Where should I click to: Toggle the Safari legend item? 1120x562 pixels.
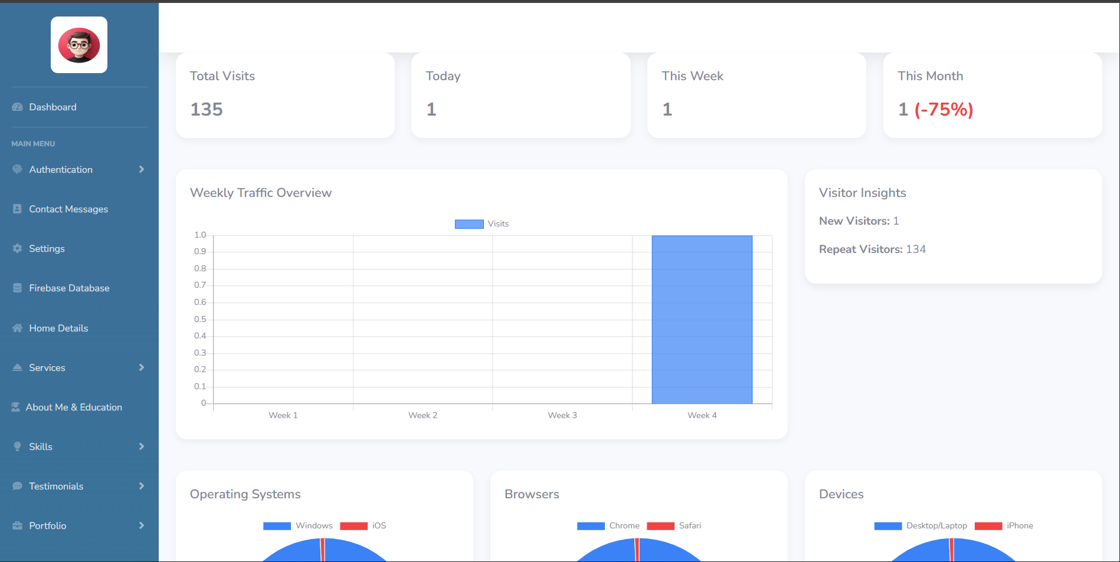pos(674,526)
